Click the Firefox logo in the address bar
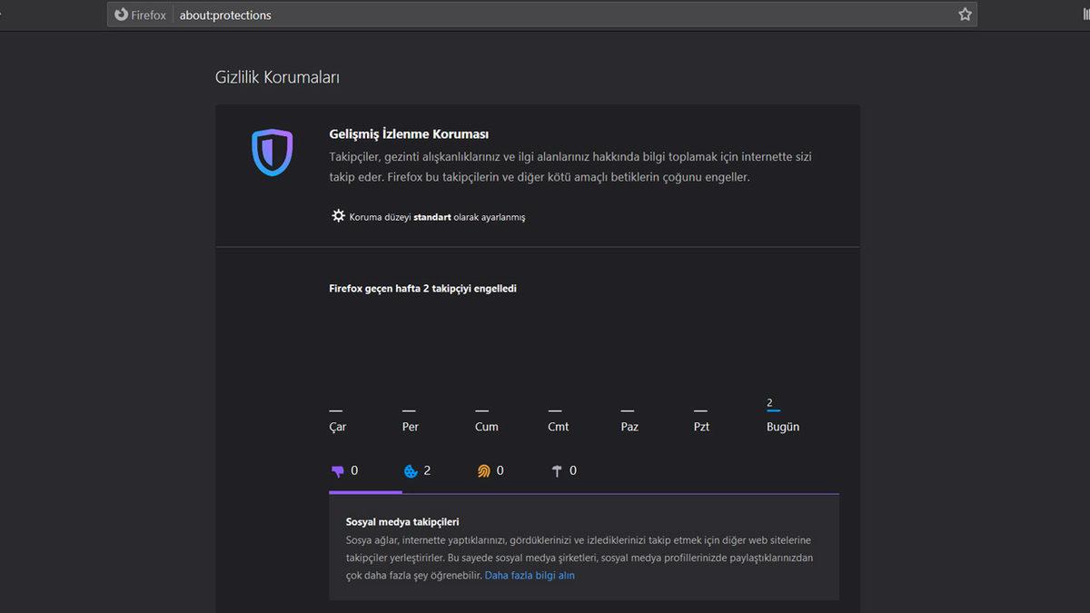The height and width of the screenshot is (613, 1090). (121, 14)
